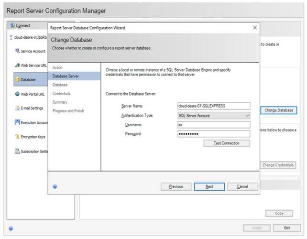Click the 'Connect to the Database Server:' text
This screenshot has width=307, height=239.
(131, 94)
